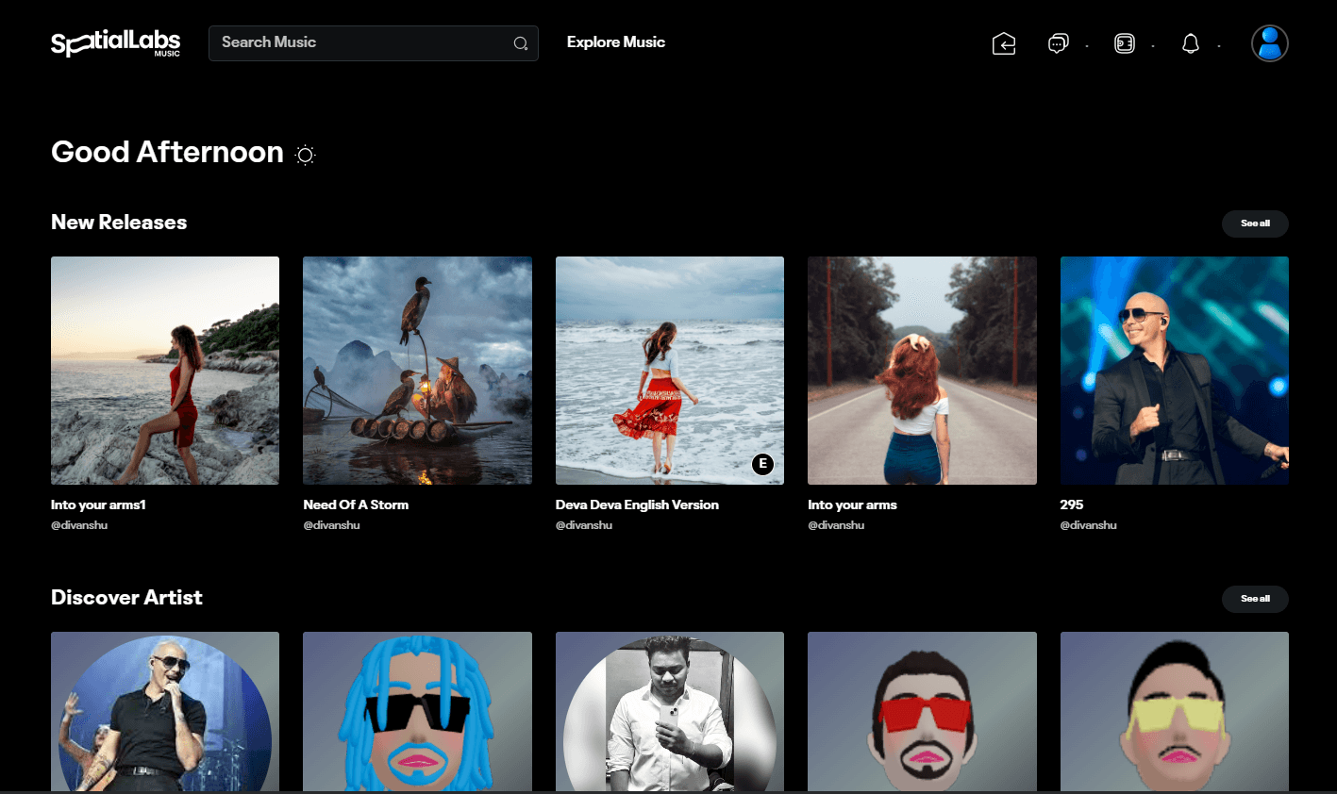Viewport: 1337px width, 794px height.
Task: Open the Need Of A Storm album cover
Action: [x=417, y=371]
